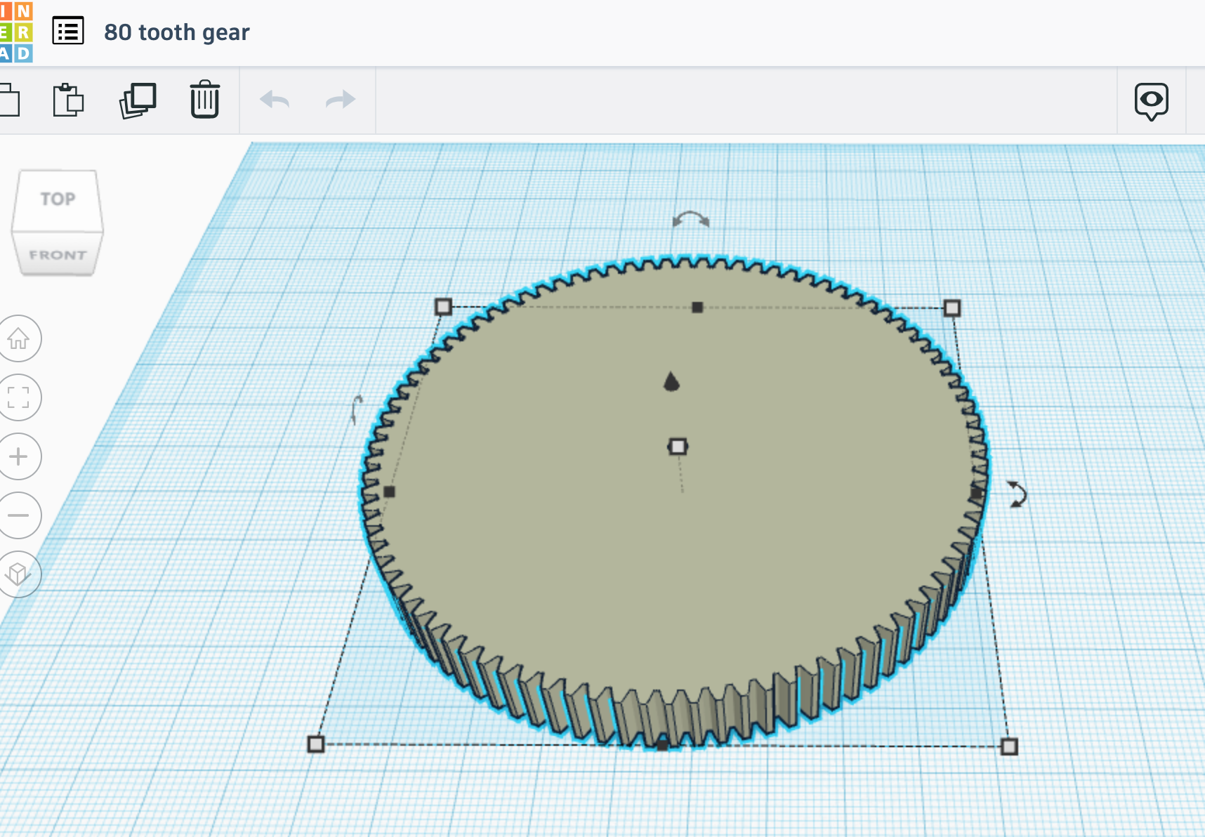Toggle orthographic view with the cube icon
The width and height of the screenshot is (1205, 837).
19,574
